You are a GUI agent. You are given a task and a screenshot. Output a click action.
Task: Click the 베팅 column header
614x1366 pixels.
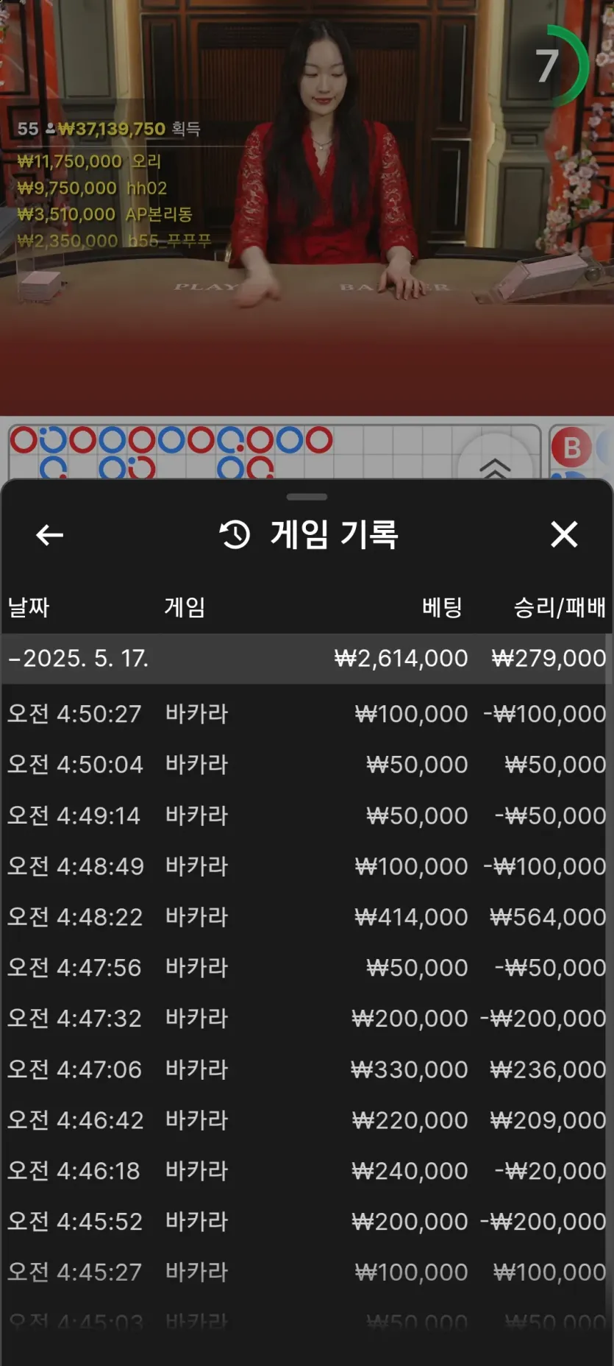coord(442,607)
